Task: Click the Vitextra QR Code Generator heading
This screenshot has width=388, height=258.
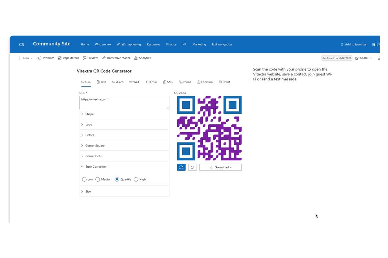Action: tap(104, 71)
